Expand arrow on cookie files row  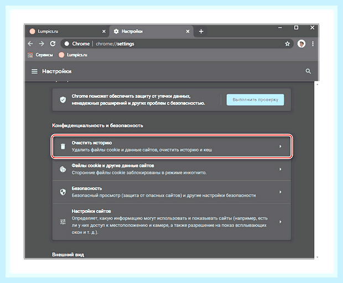tap(280, 169)
